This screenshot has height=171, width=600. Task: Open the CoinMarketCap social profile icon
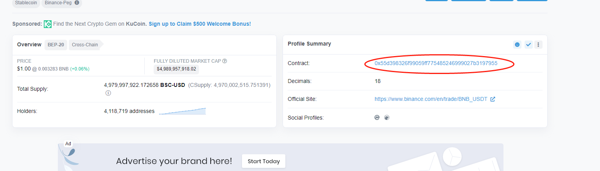tap(377, 117)
